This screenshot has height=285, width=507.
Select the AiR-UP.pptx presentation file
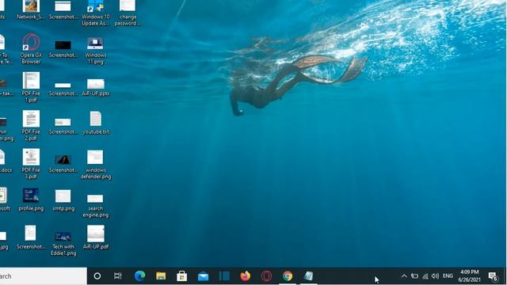coord(96,88)
